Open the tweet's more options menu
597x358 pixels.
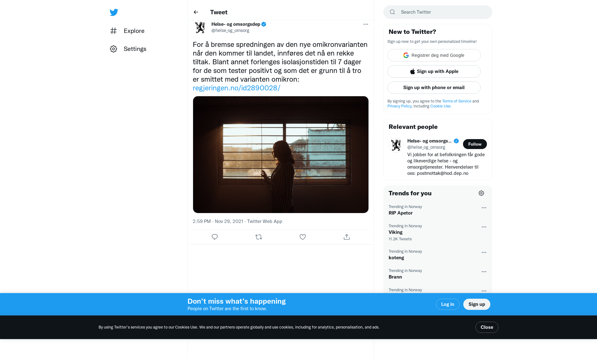tap(366, 24)
